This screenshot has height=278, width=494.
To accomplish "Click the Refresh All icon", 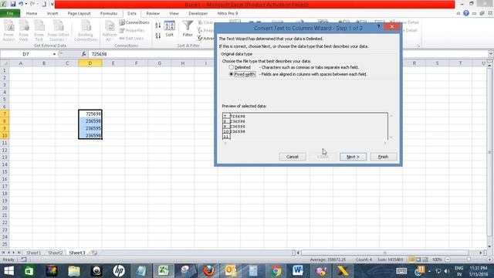I will (x=110, y=30).
